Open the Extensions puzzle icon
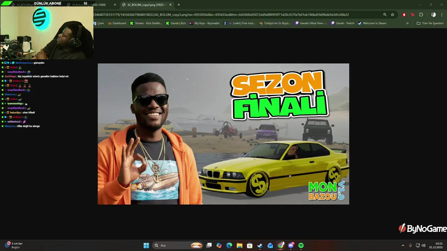Viewport: 447px width, 251px height. tap(421, 15)
